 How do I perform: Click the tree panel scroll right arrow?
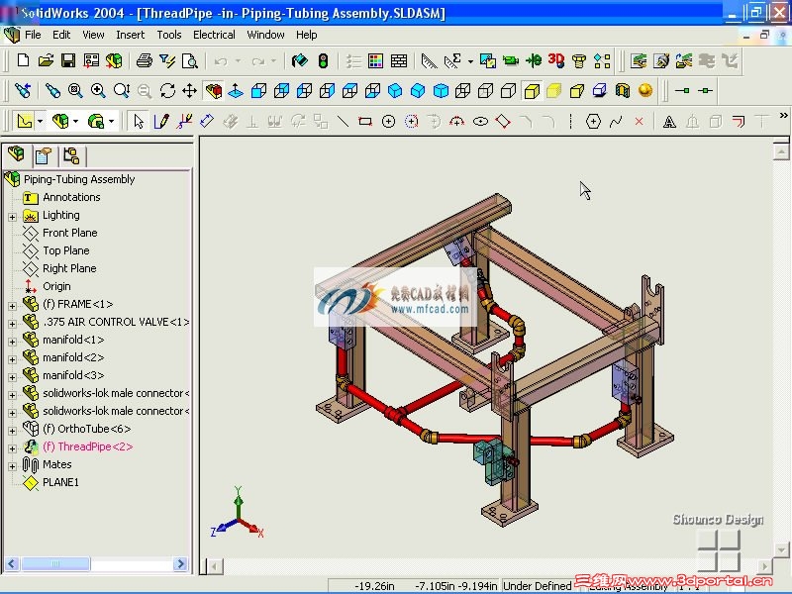point(180,563)
